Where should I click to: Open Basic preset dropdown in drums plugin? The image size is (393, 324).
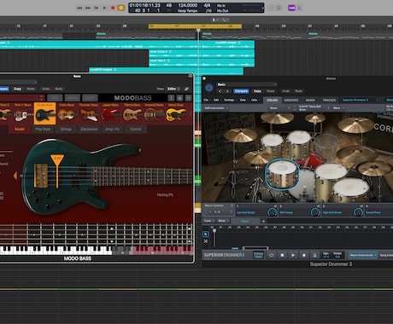[247, 84]
